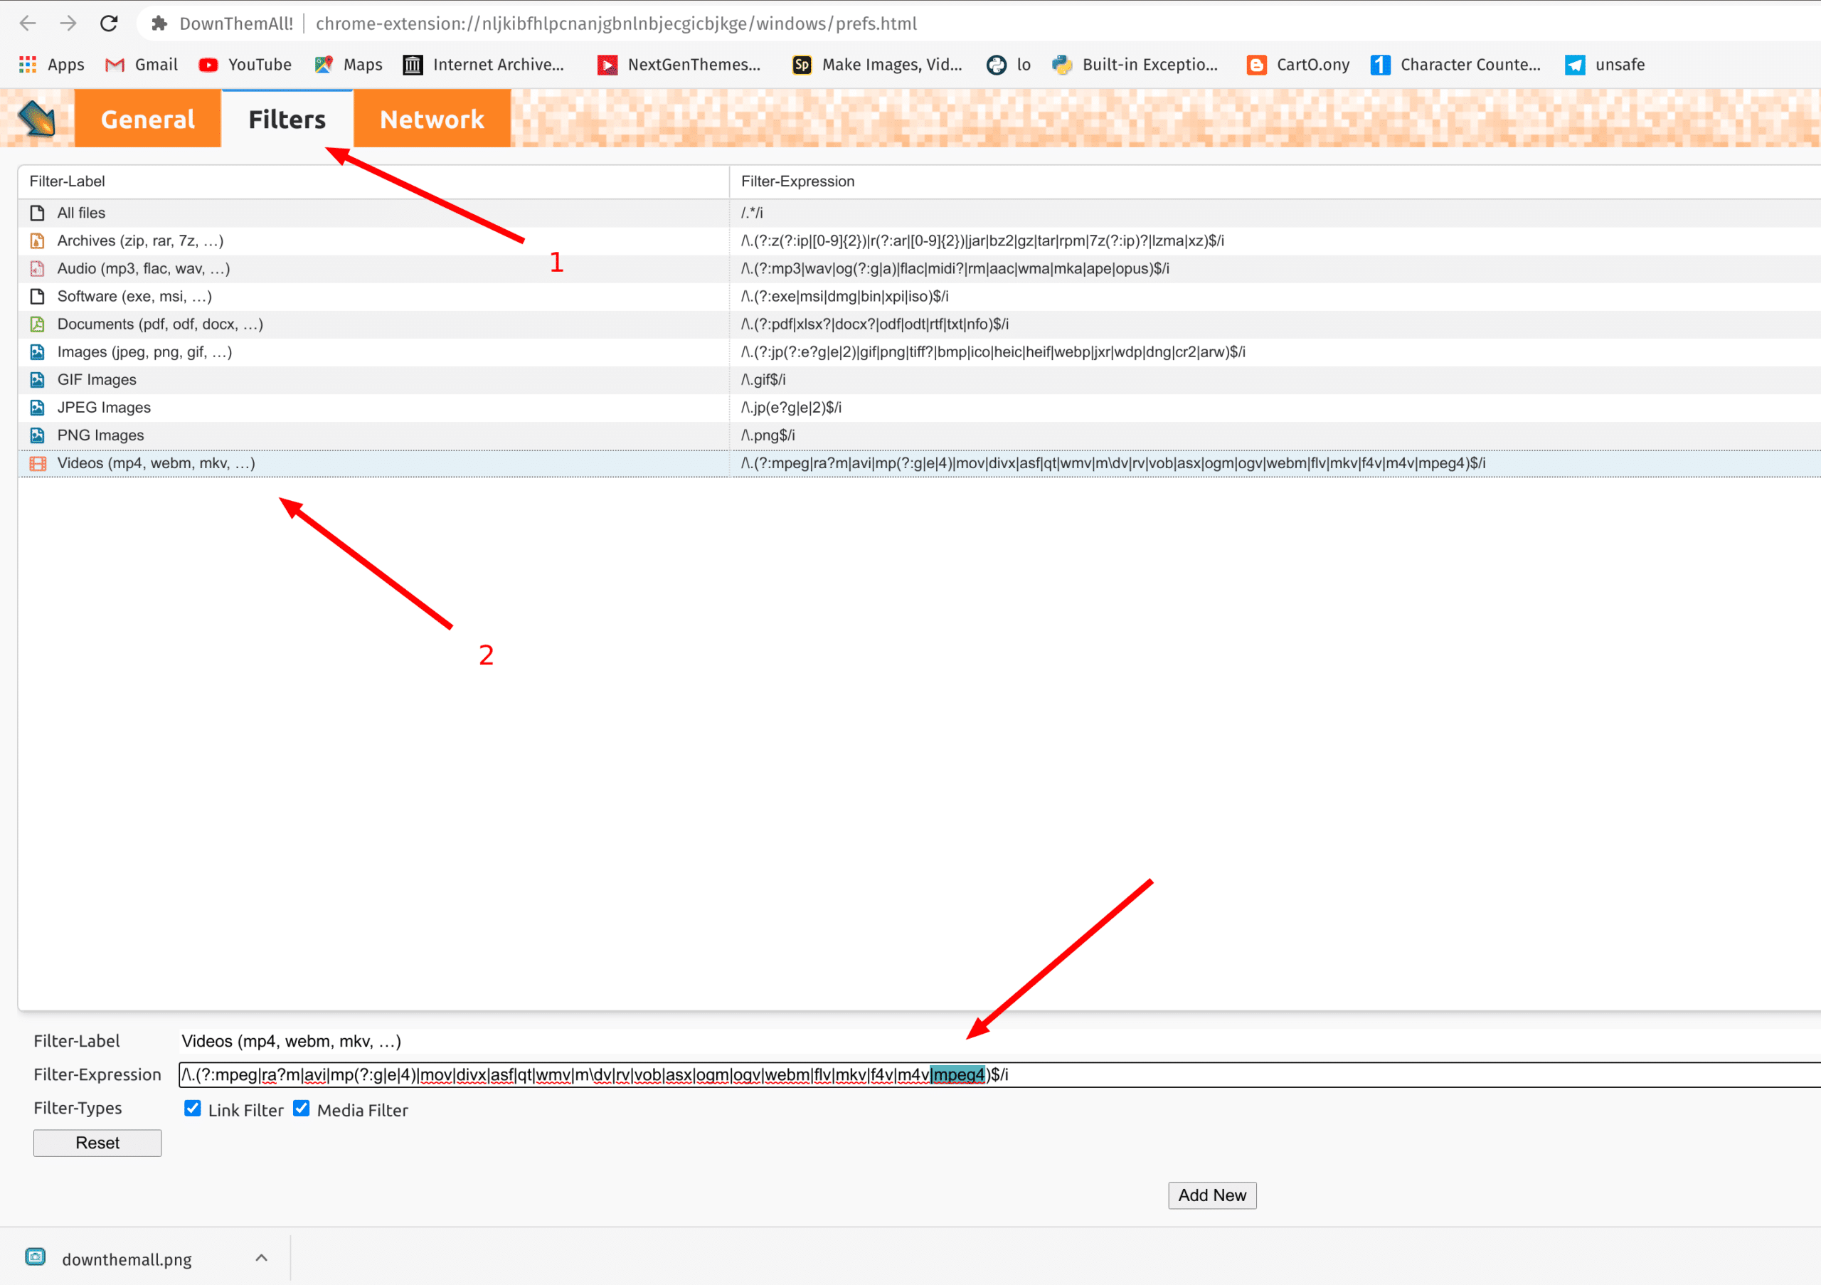The width and height of the screenshot is (1821, 1285).
Task: Click the Videos filter film icon
Action: coord(37,463)
